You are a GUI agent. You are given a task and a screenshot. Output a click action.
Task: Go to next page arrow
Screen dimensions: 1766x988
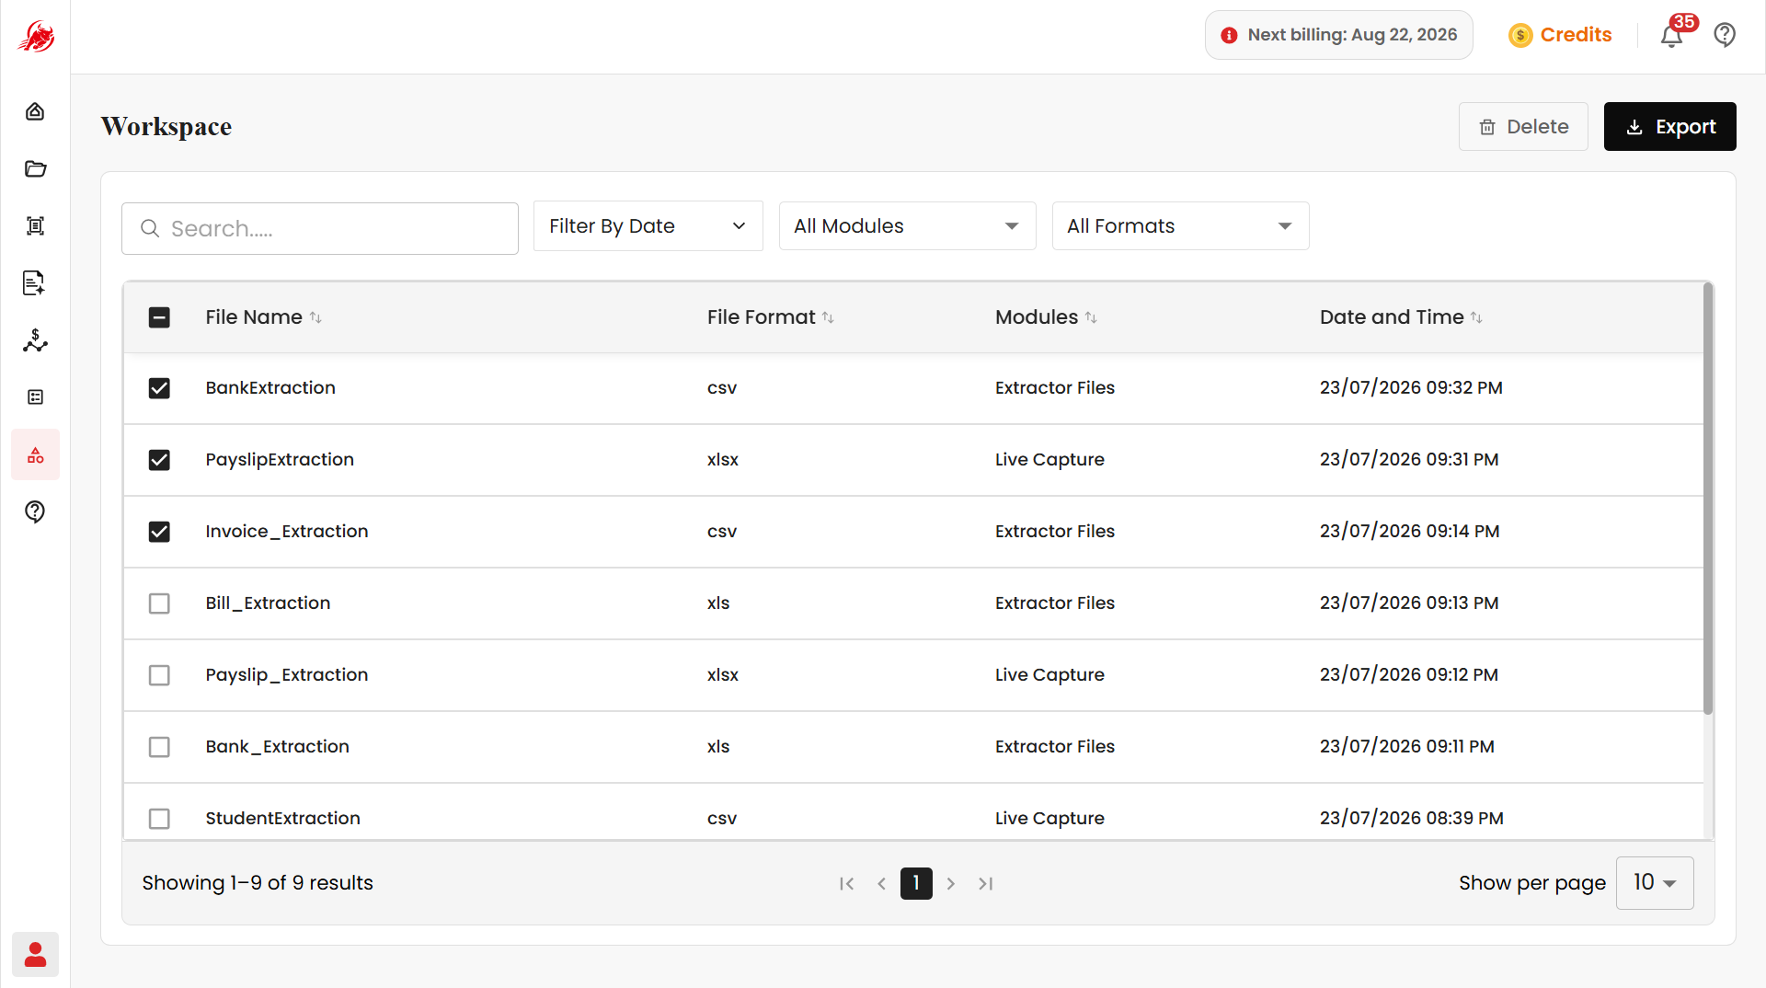pyautogui.click(x=951, y=883)
